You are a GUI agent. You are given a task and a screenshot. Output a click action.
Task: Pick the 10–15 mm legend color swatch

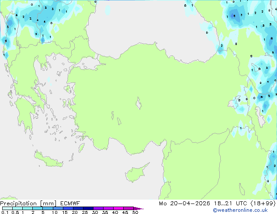[58, 208]
